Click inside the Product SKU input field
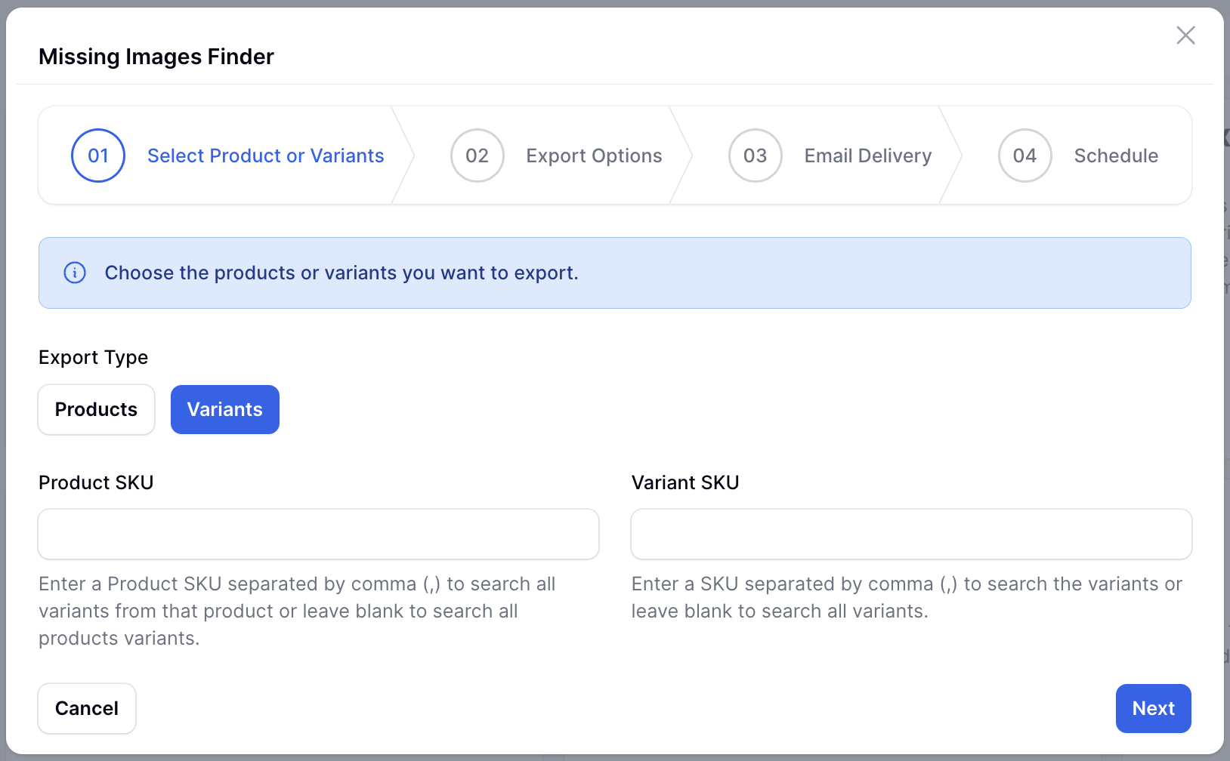 coord(317,534)
